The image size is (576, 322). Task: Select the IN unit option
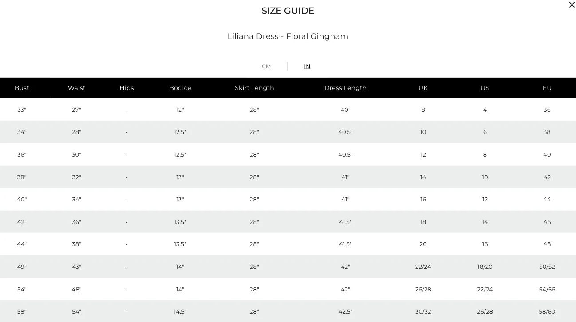point(307,67)
